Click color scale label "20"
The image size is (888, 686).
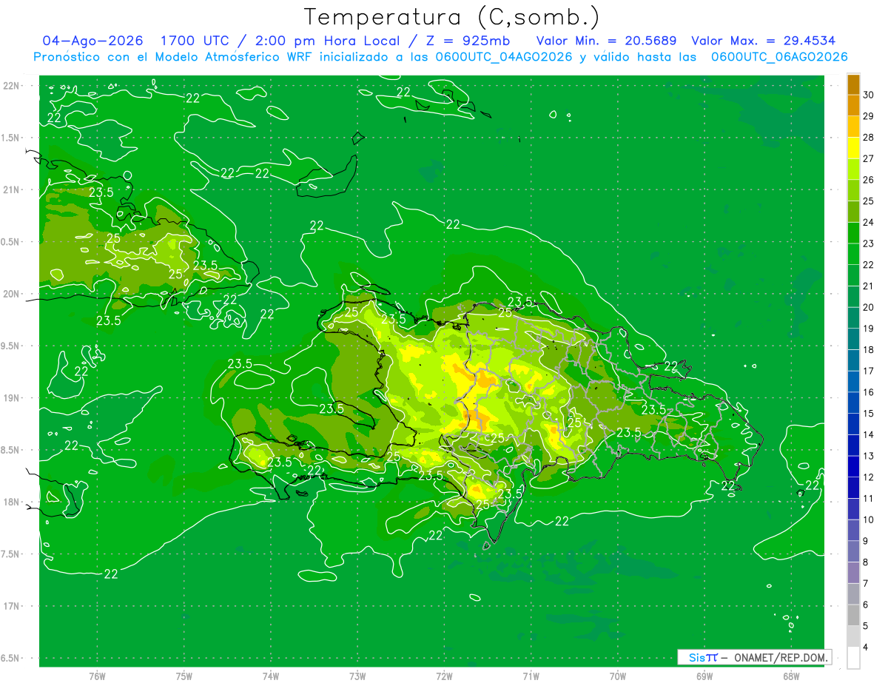pos(868,307)
